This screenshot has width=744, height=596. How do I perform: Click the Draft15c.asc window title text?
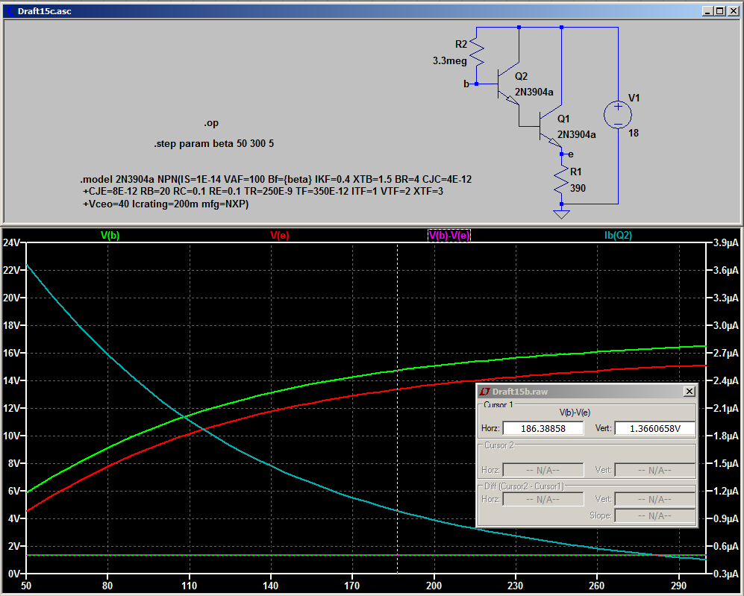click(x=45, y=11)
